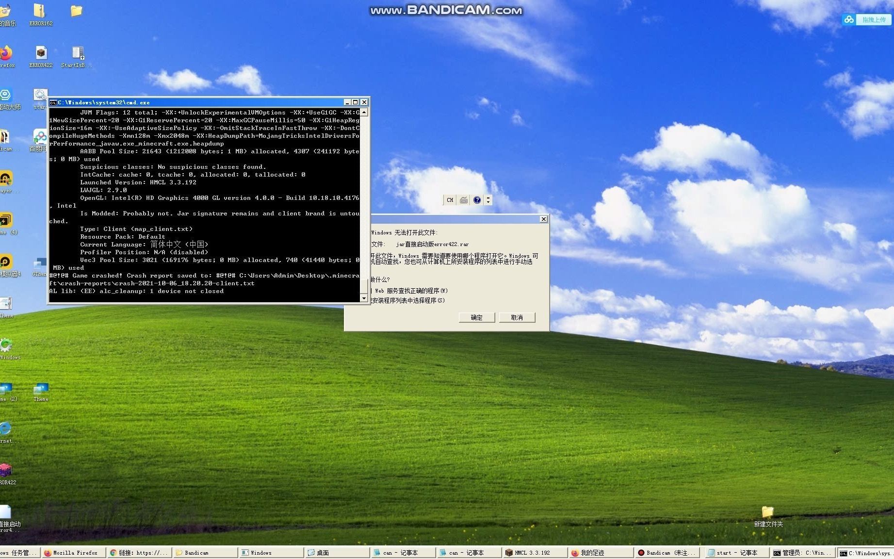This screenshot has width=894, height=559.
Task: Select the pink ERROR422 icon near the bottom
Action: pos(7,474)
